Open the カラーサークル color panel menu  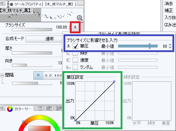[2, 108]
